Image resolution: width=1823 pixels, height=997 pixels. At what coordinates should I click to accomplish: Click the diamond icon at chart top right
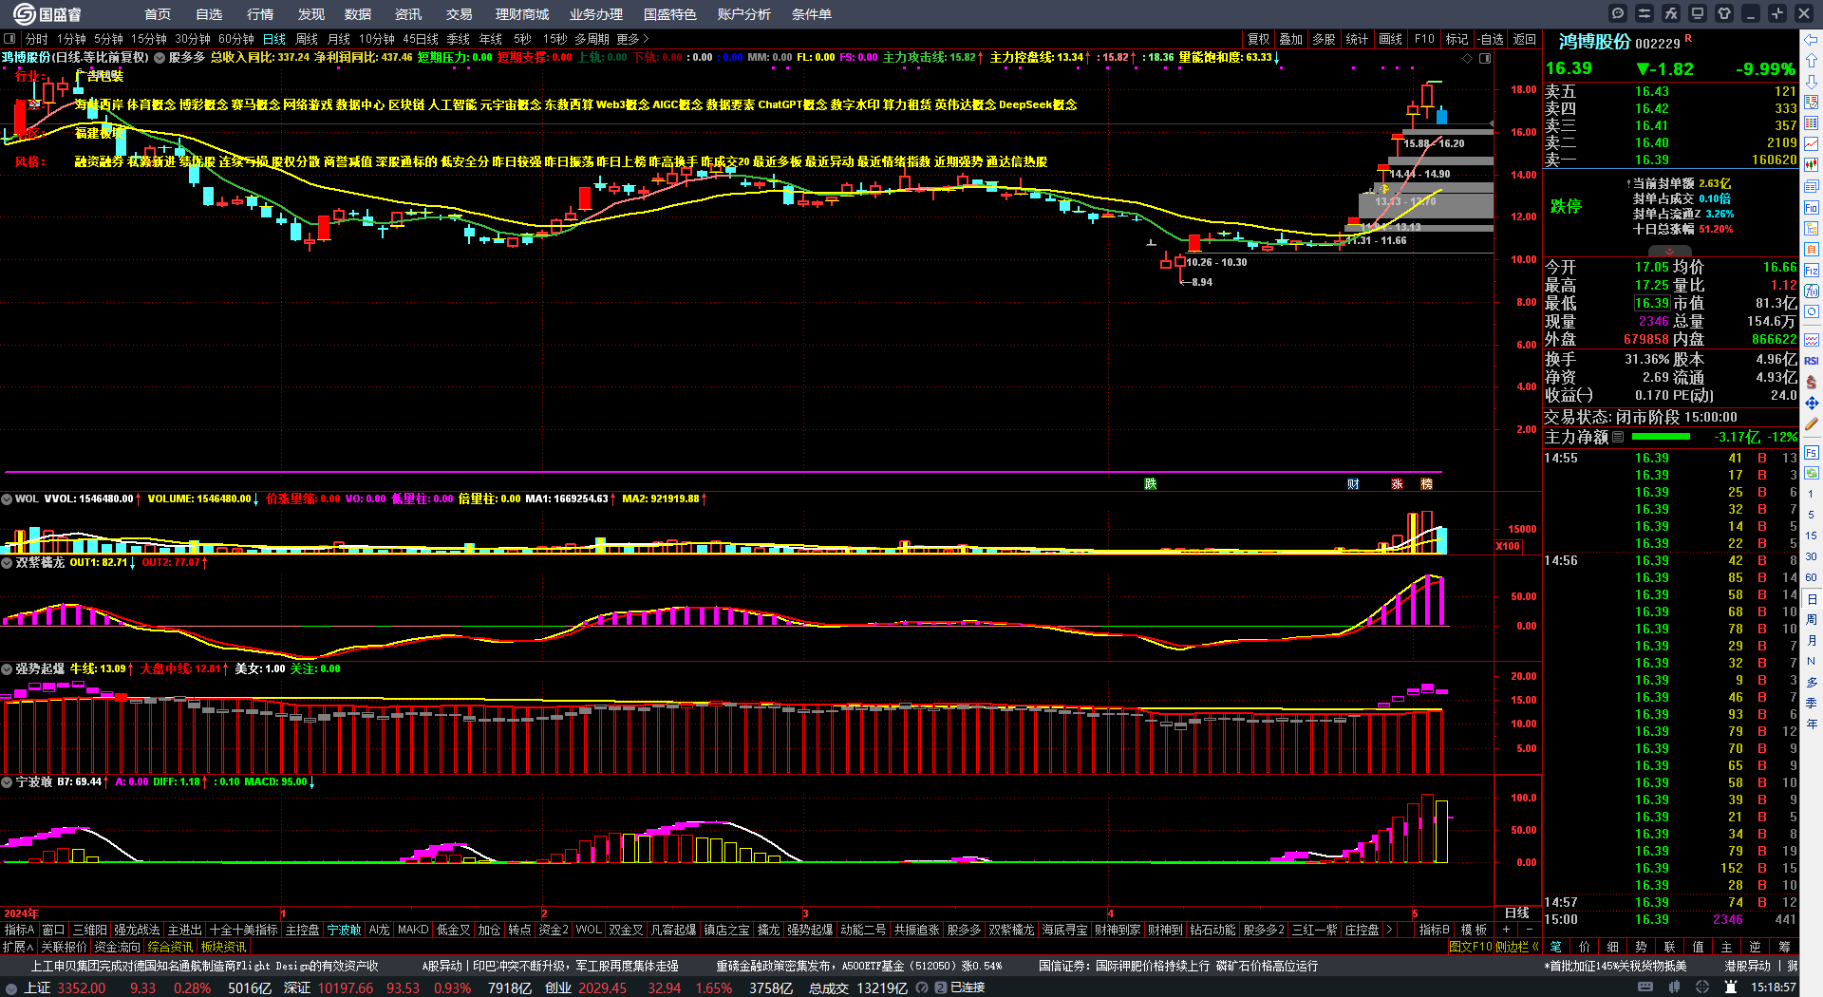[1468, 58]
